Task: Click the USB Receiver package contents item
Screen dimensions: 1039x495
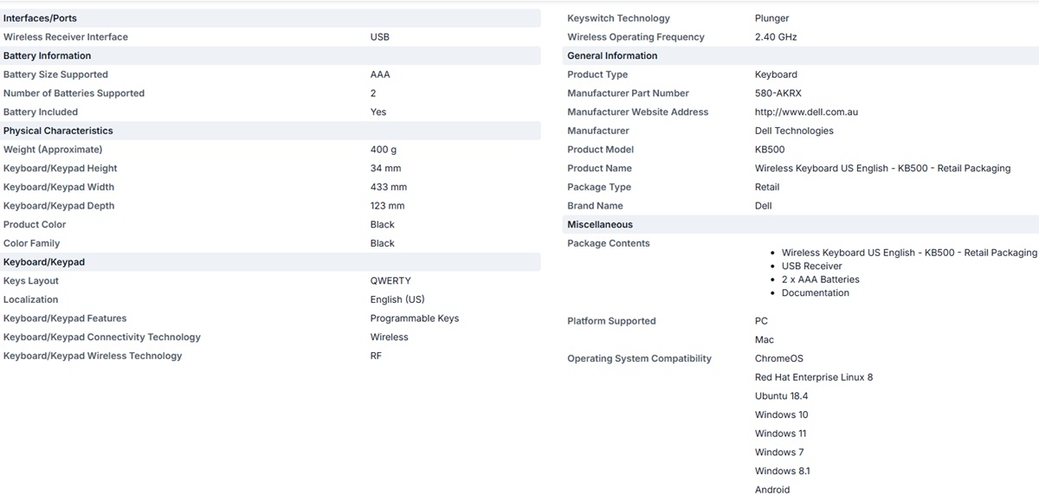Action: (811, 267)
